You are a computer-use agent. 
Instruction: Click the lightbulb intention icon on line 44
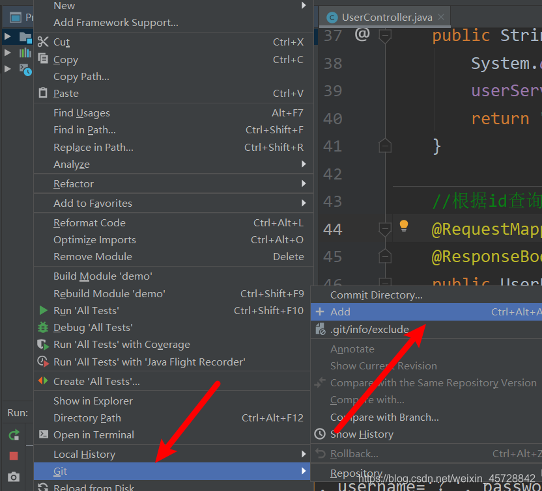tap(403, 226)
